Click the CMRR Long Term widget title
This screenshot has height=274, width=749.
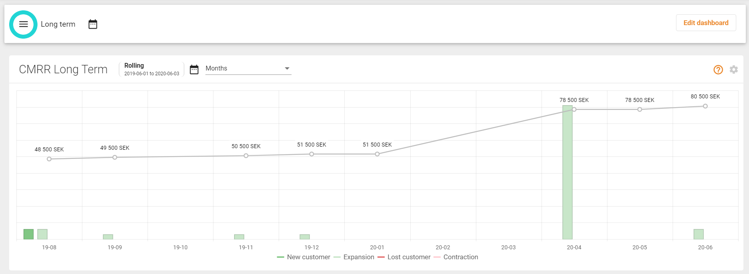(x=63, y=69)
